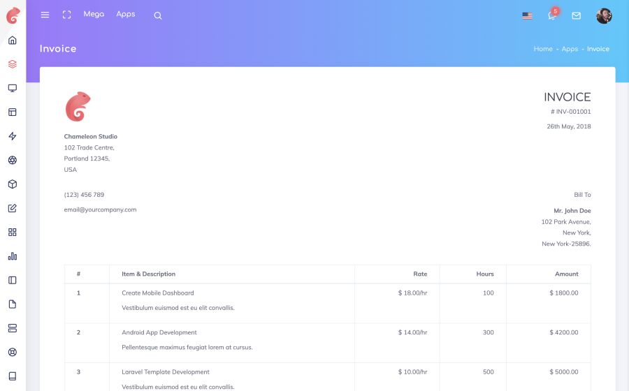Image resolution: width=629 pixels, height=391 pixels.
Task: Open the user avatar profile menu
Action: point(604,15)
